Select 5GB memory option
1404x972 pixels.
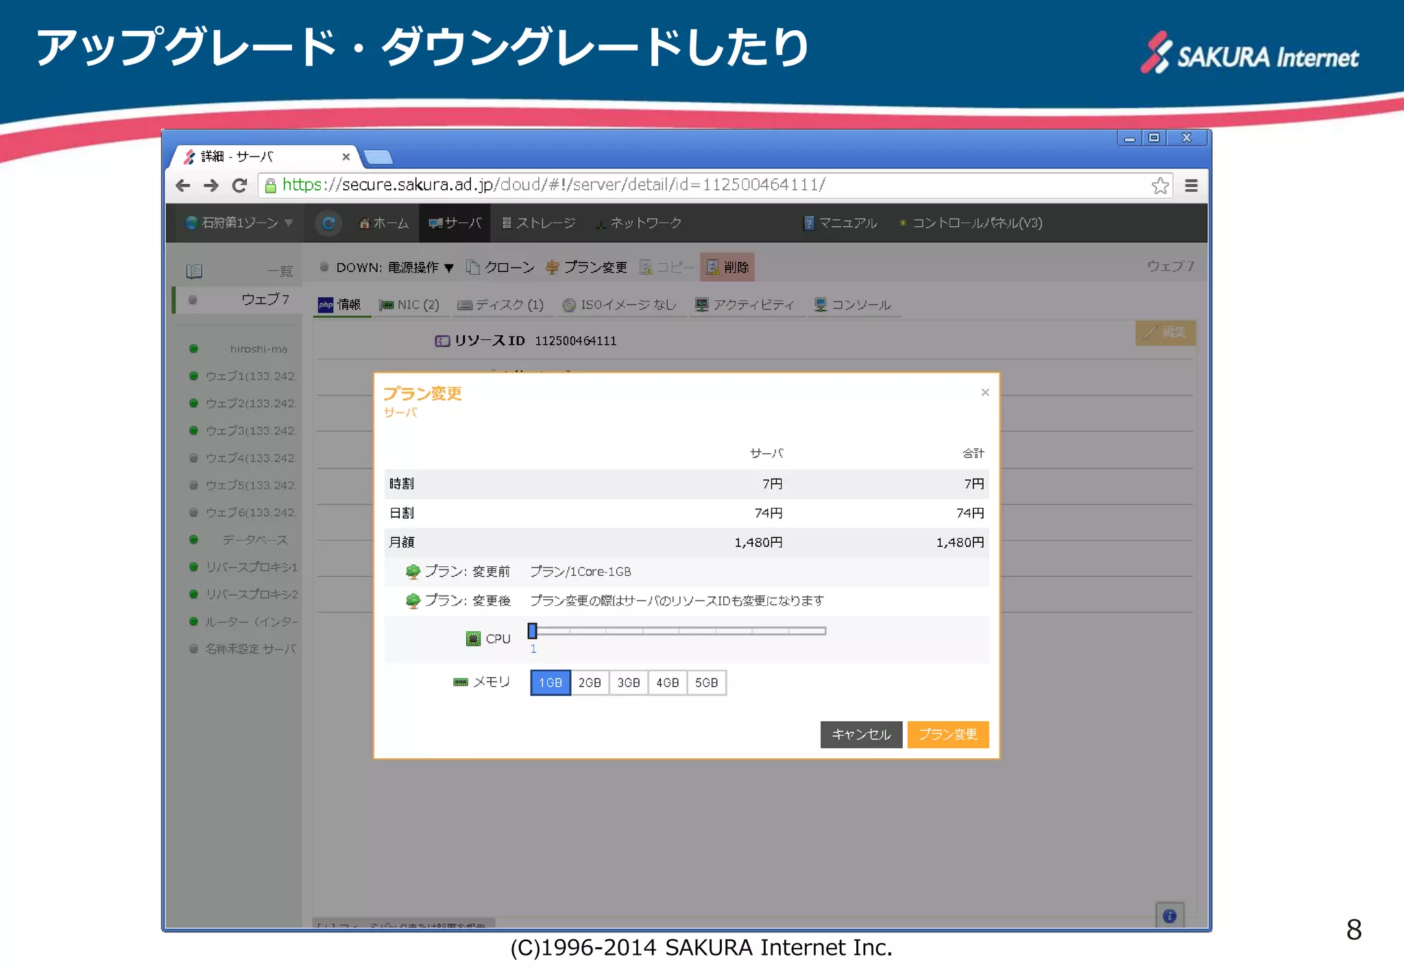pos(707,683)
